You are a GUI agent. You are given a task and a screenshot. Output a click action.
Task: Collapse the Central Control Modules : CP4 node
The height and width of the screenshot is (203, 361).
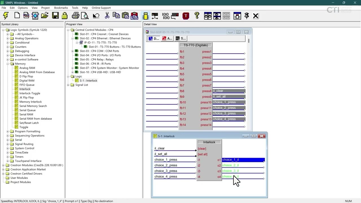click(x=68, y=30)
